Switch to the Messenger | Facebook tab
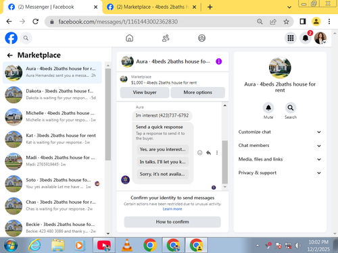The width and height of the screenshot is (338, 253). pos(51,7)
